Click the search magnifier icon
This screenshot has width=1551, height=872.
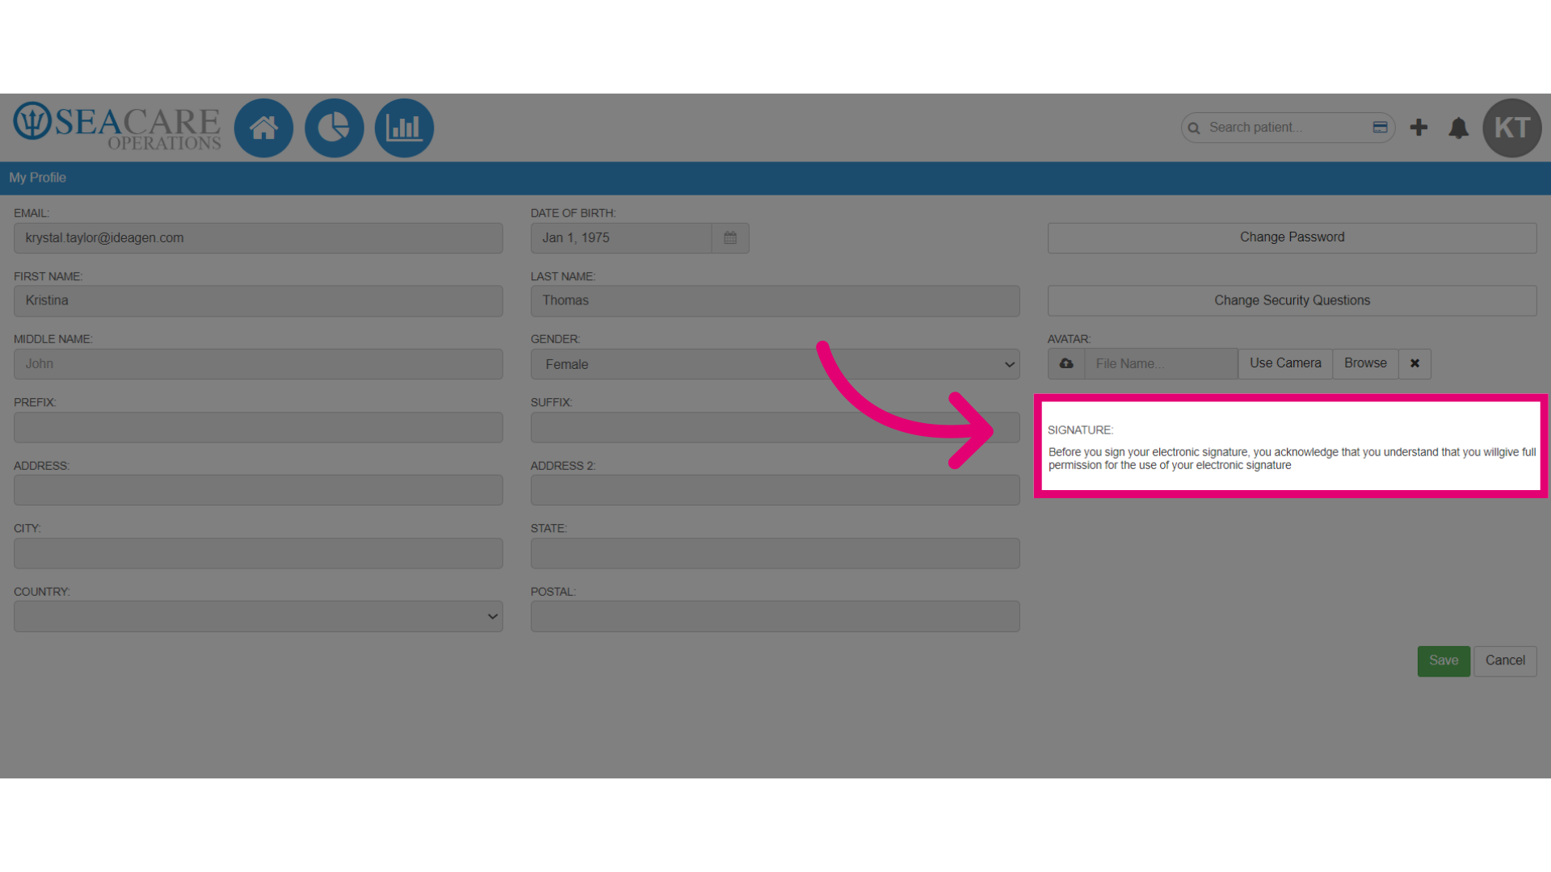(x=1194, y=128)
